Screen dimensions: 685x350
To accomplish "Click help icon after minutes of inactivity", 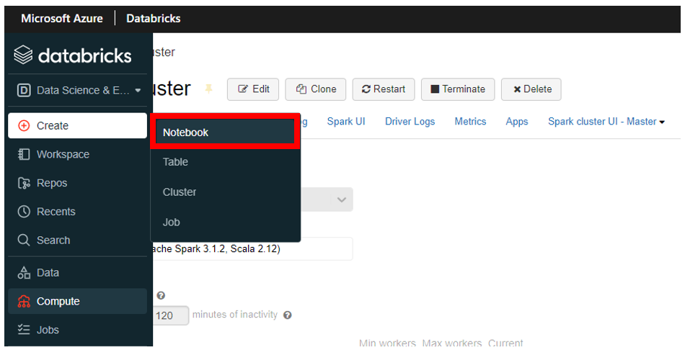I will tap(287, 315).
